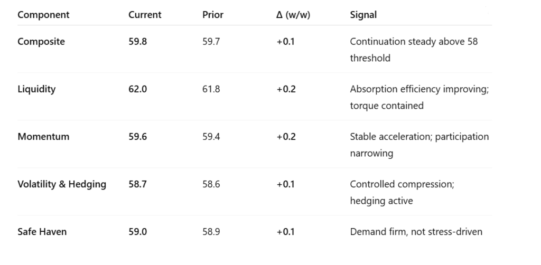Click the Safe Haven row label
The height and width of the screenshot is (265, 541).
click(x=42, y=232)
